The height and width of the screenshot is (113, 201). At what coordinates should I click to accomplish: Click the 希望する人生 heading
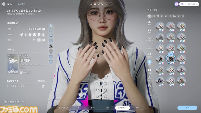[13, 81]
